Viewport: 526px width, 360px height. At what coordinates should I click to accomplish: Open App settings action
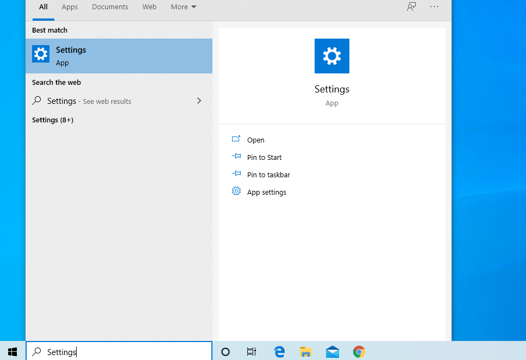coord(267,192)
